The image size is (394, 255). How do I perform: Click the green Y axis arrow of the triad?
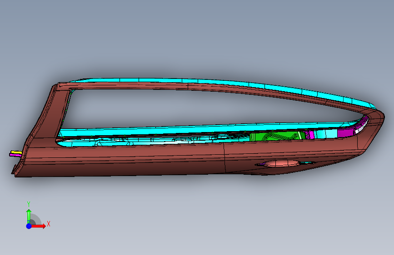point(29,216)
